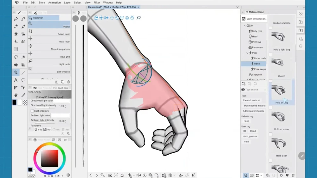317x178 pixels.
Task: Open the Layer menu
Action: (x=67, y=3)
